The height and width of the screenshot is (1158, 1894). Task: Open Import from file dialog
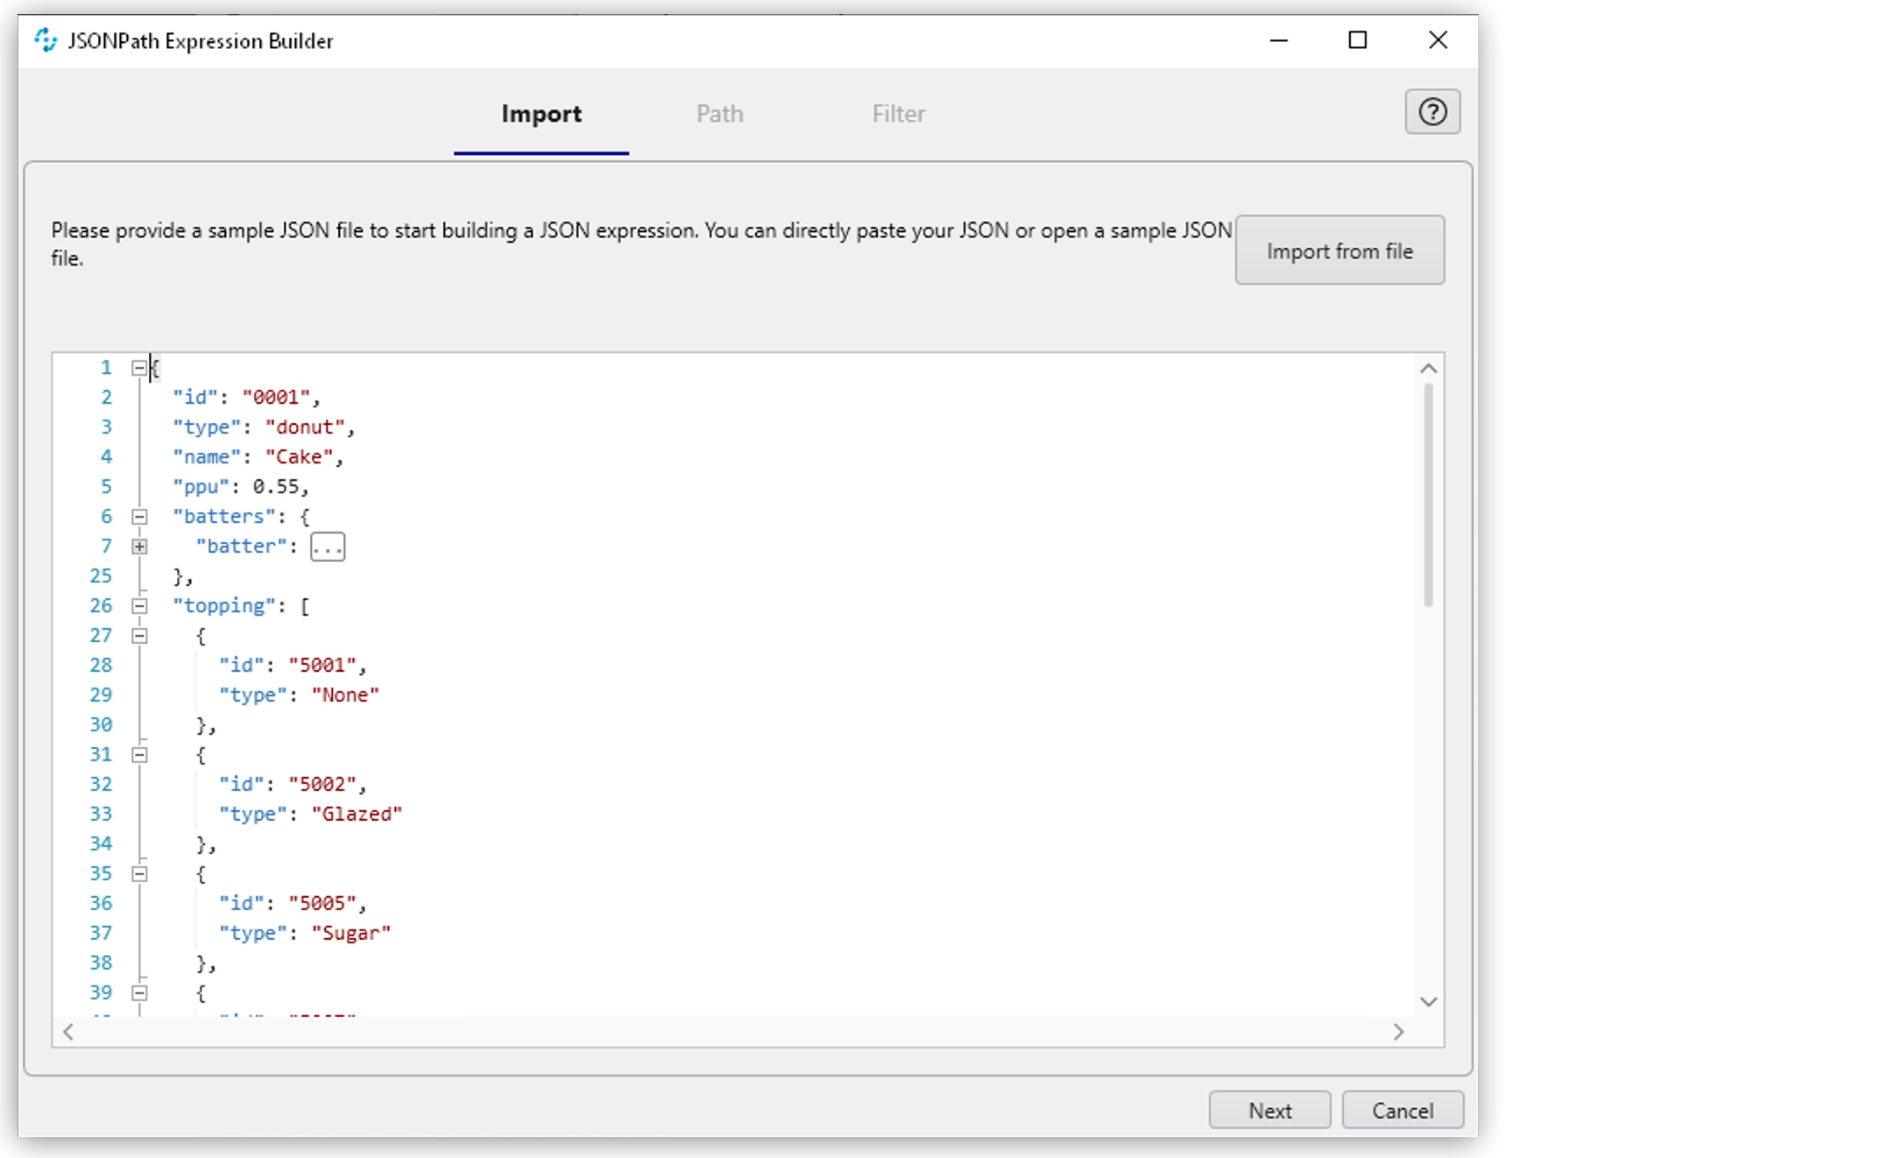click(x=1339, y=251)
